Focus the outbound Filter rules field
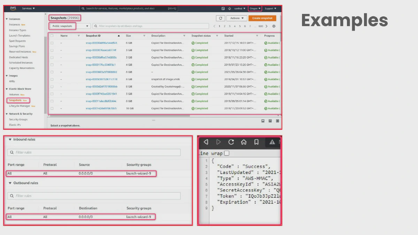The image size is (418, 235). [94, 196]
